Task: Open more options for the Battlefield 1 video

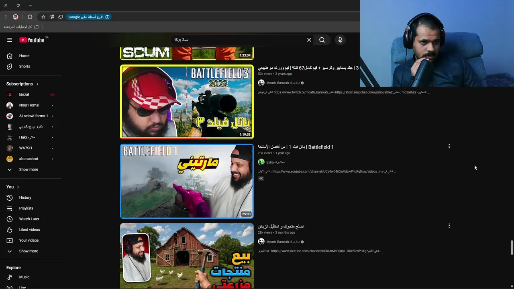Action: click(449, 147)
